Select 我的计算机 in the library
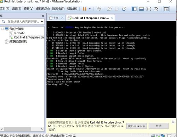177x137 pixels. (x=17, y=29)
